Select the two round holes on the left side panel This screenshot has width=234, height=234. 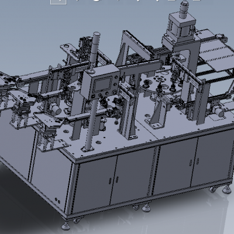coord(57,200)
